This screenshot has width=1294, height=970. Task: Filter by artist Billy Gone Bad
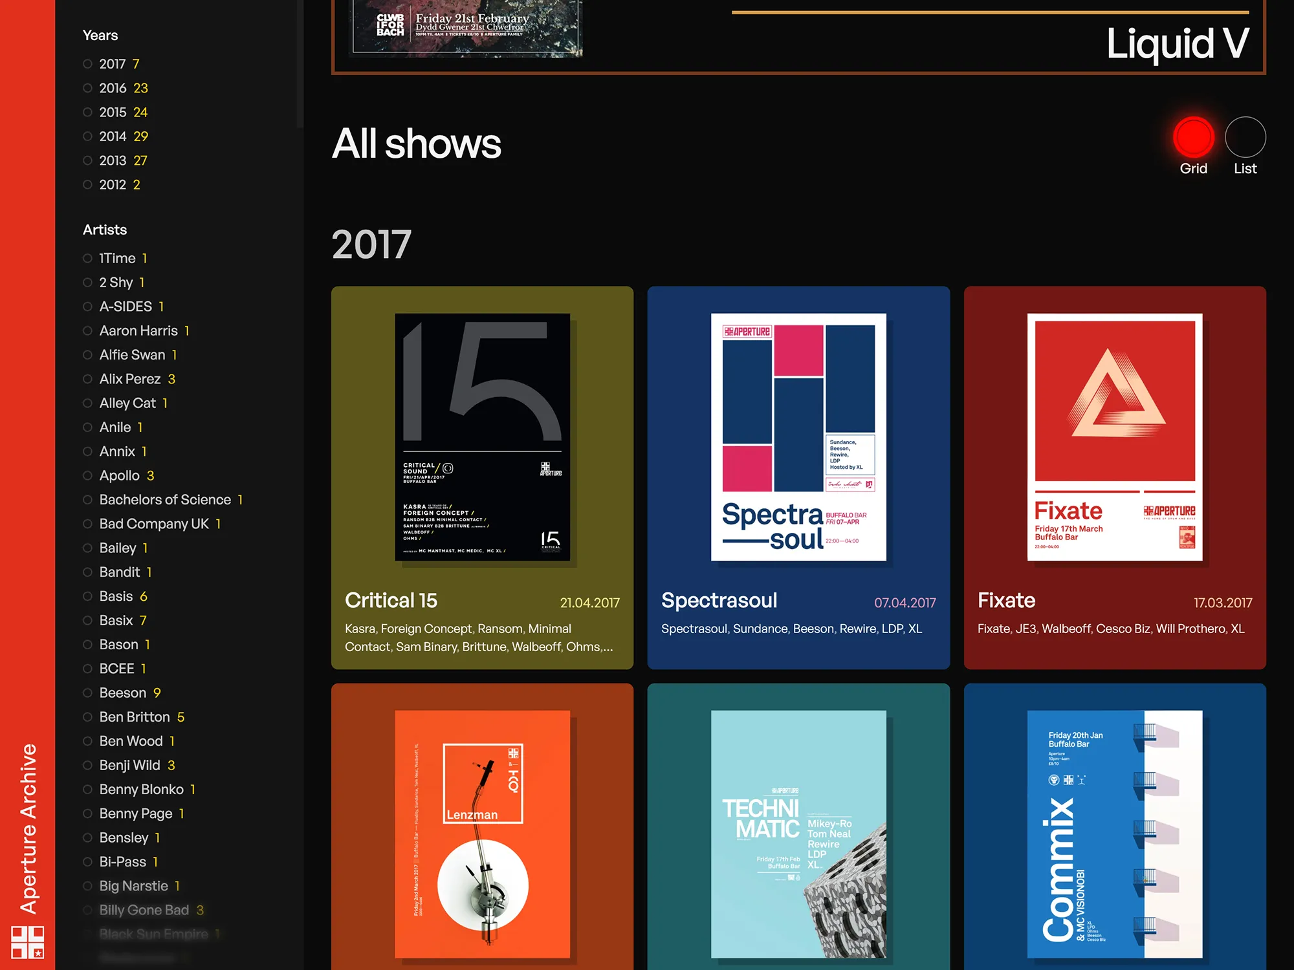tap(144, 910)
